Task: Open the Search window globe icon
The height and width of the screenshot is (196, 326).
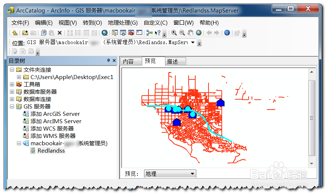Action: pyautogui.click(x=105, y=33)
